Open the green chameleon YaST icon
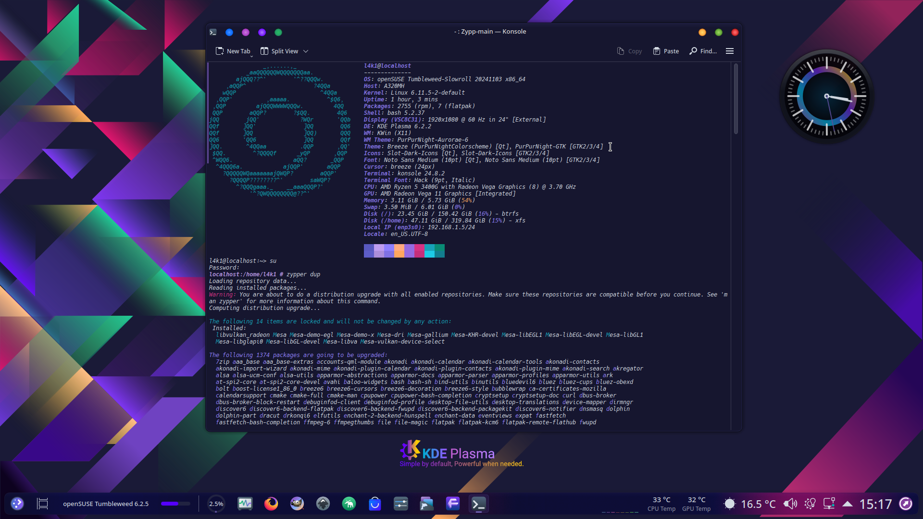 (349, 504)
